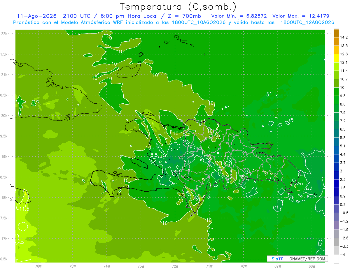Click the '70W' longitude axis label

pyautogui.click(x=244, y=266)
